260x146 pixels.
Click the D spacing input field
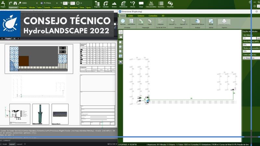[x=65, y=3]
